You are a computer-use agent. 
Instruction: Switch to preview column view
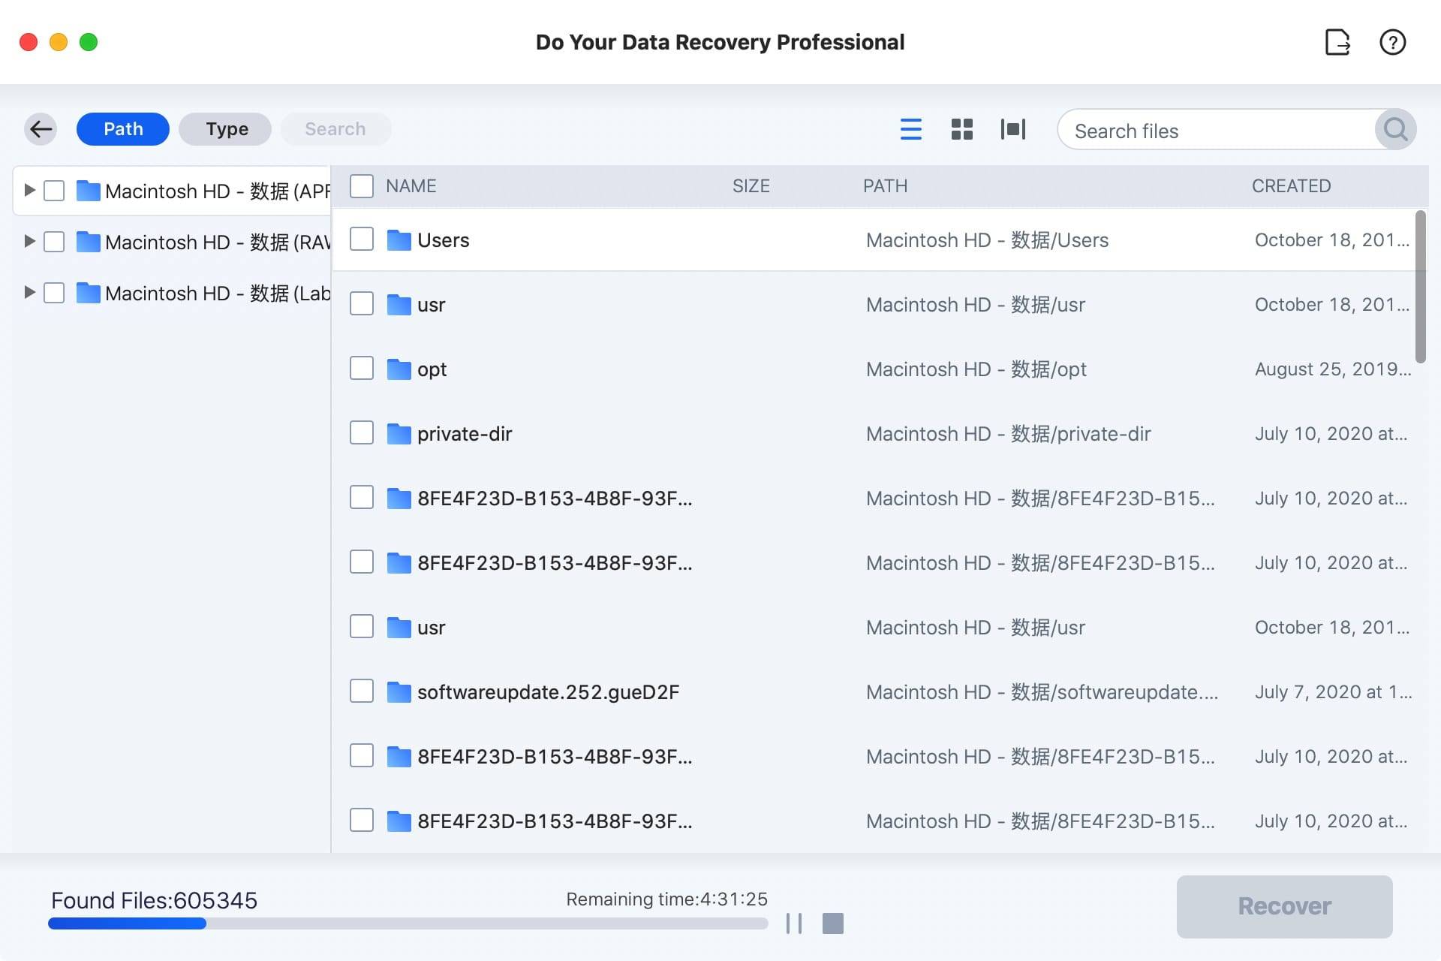1012,129
